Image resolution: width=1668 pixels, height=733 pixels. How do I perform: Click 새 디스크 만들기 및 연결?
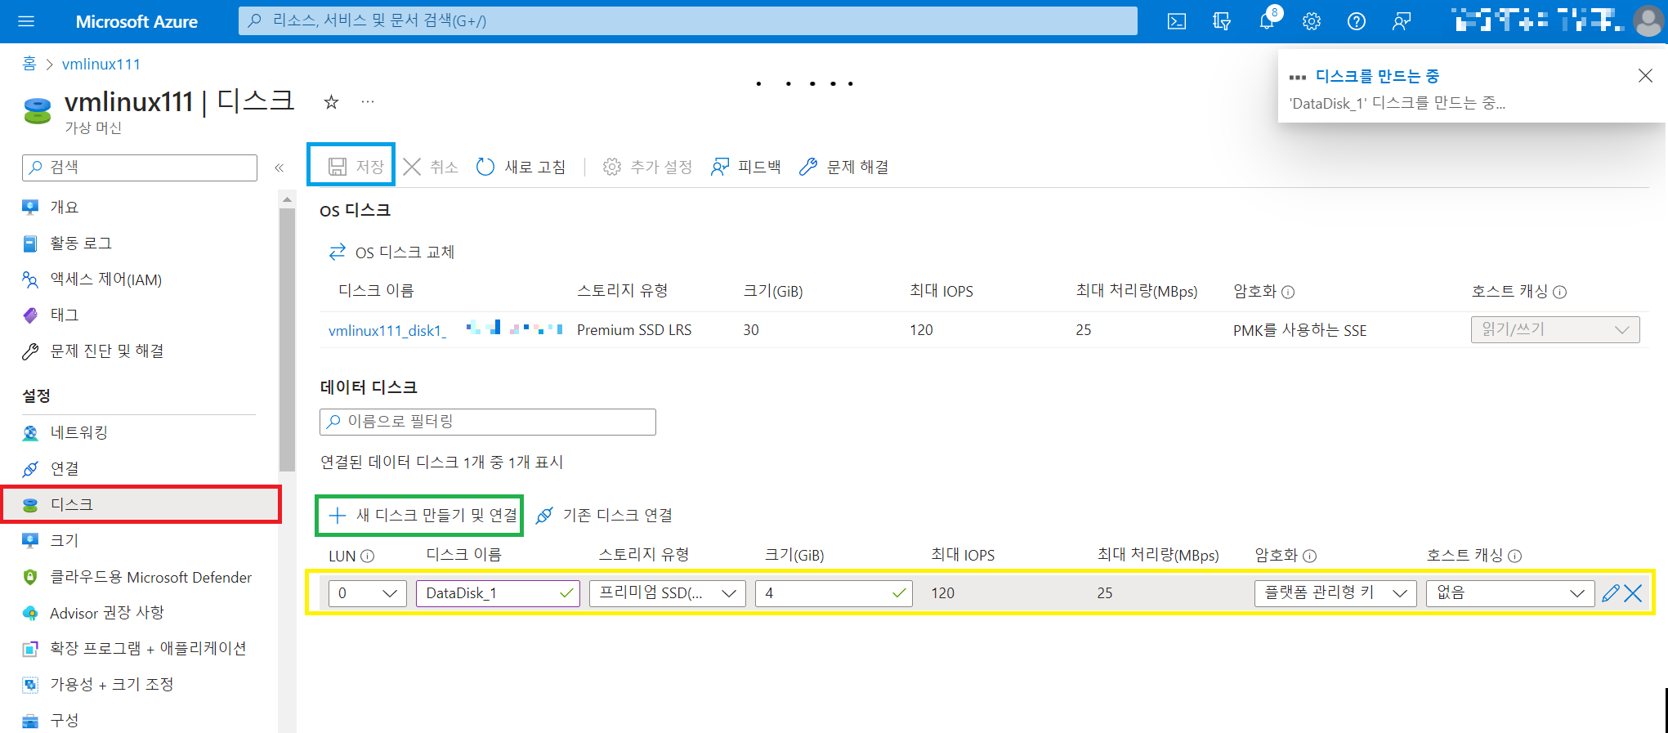tap(423, 516)
